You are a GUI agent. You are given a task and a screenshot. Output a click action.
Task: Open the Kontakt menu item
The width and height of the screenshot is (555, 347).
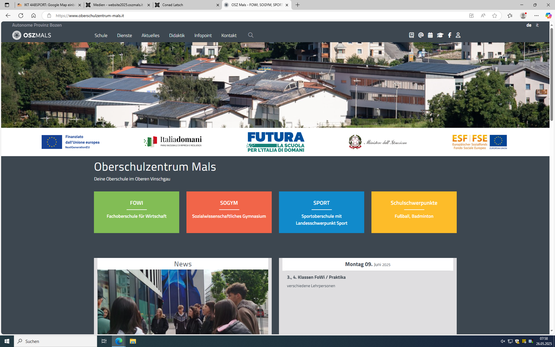tap(229, 35)
